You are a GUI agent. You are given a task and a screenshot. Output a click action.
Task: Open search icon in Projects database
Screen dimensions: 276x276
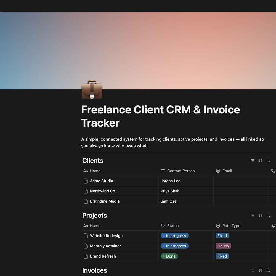[268, 215]
